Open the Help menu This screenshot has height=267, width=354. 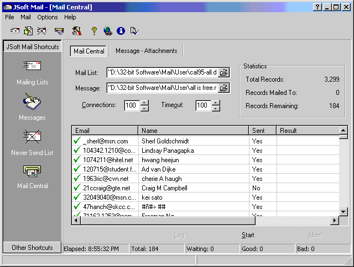(x=70, y=17)
